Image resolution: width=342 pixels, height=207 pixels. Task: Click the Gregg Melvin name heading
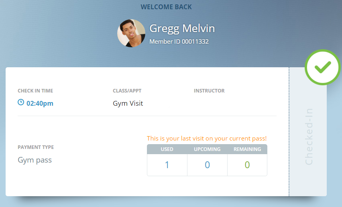pos(182,28)
